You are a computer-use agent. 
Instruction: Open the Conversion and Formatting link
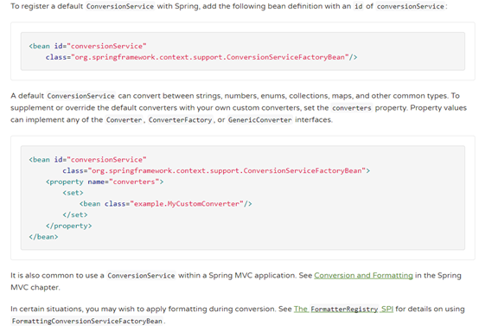(x=363, y=276)
